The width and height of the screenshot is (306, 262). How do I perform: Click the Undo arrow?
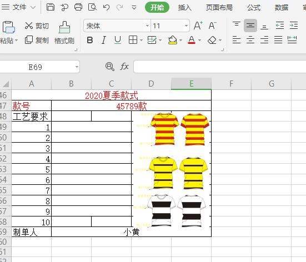[x=107, y=7]
